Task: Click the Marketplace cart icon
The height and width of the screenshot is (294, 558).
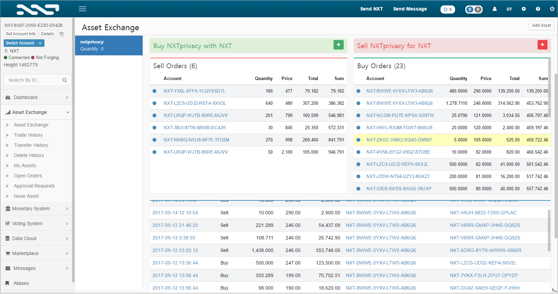Action: pyautogui.click(x=8, y=254)
